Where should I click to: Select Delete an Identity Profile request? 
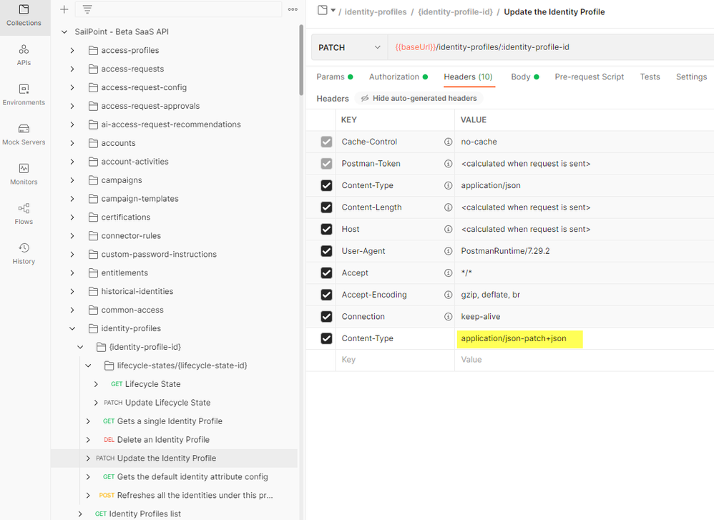(x=162, y=440)
